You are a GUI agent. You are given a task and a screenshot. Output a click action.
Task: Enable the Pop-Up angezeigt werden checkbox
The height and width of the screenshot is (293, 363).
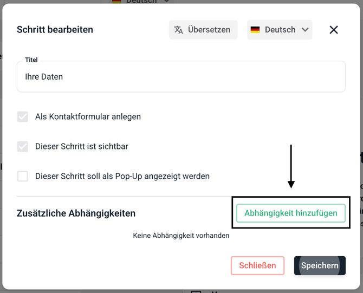point(23,176)
